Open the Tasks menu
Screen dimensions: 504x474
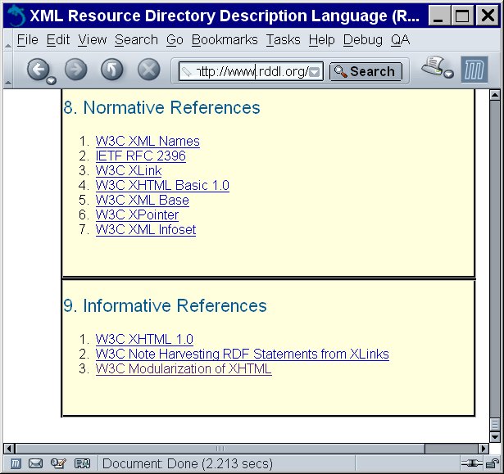(x=283, y=39)
